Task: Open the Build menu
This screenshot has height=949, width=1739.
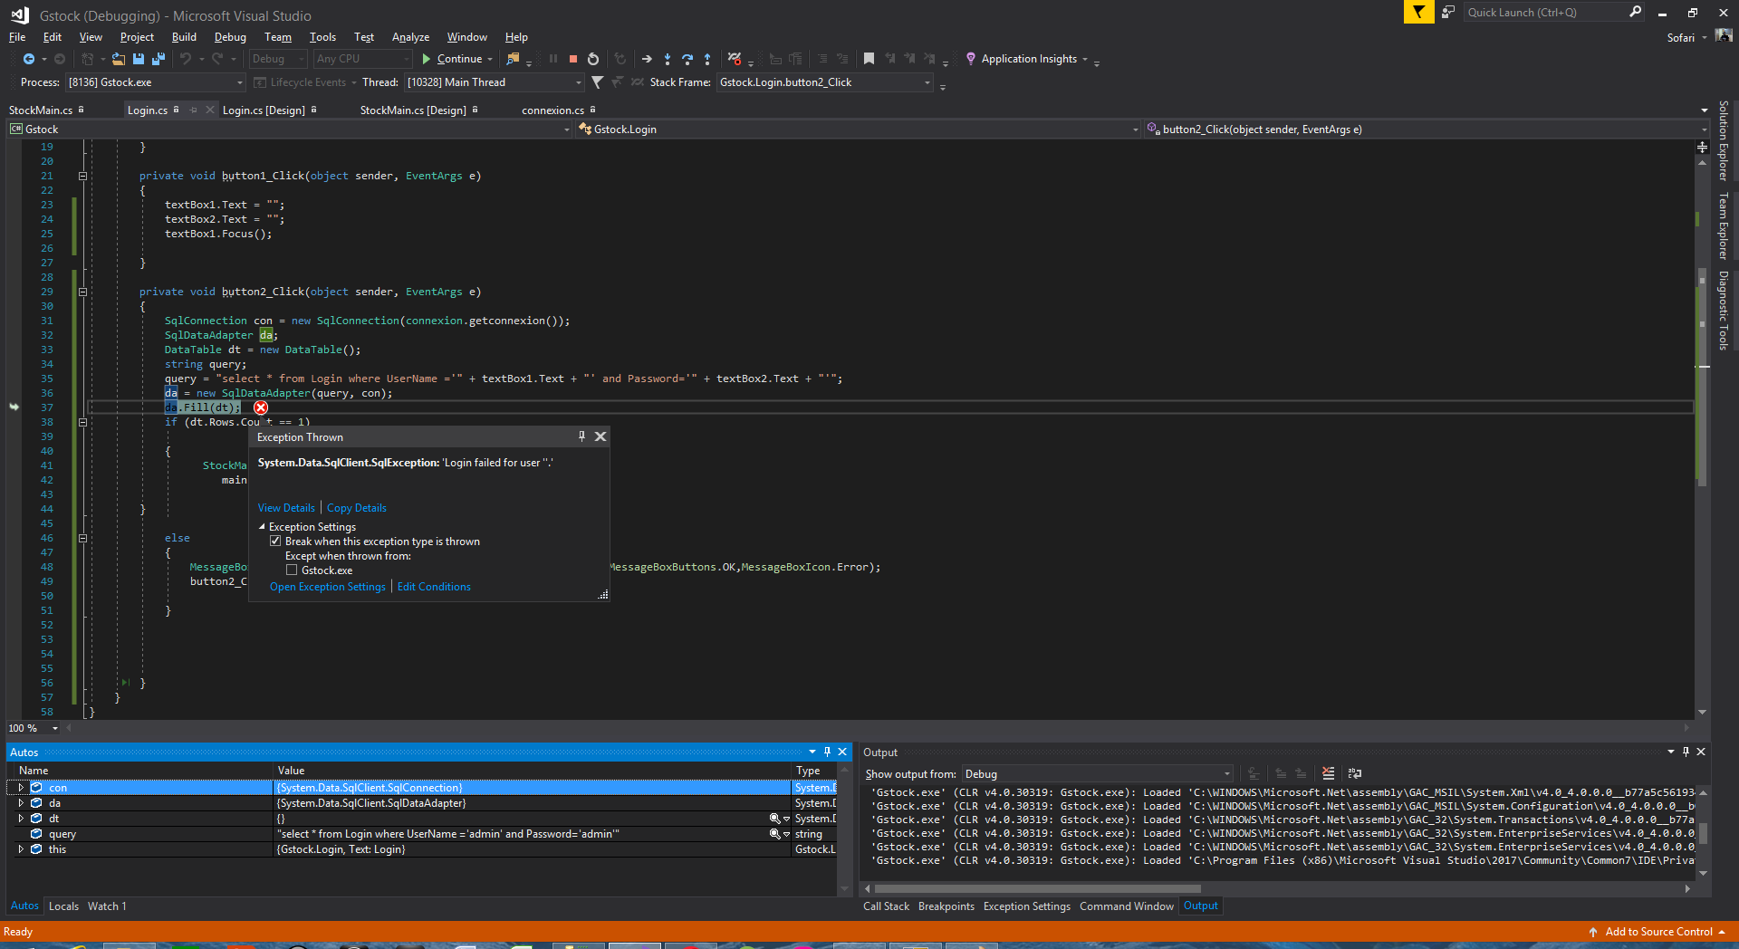Action: (184, 37)
